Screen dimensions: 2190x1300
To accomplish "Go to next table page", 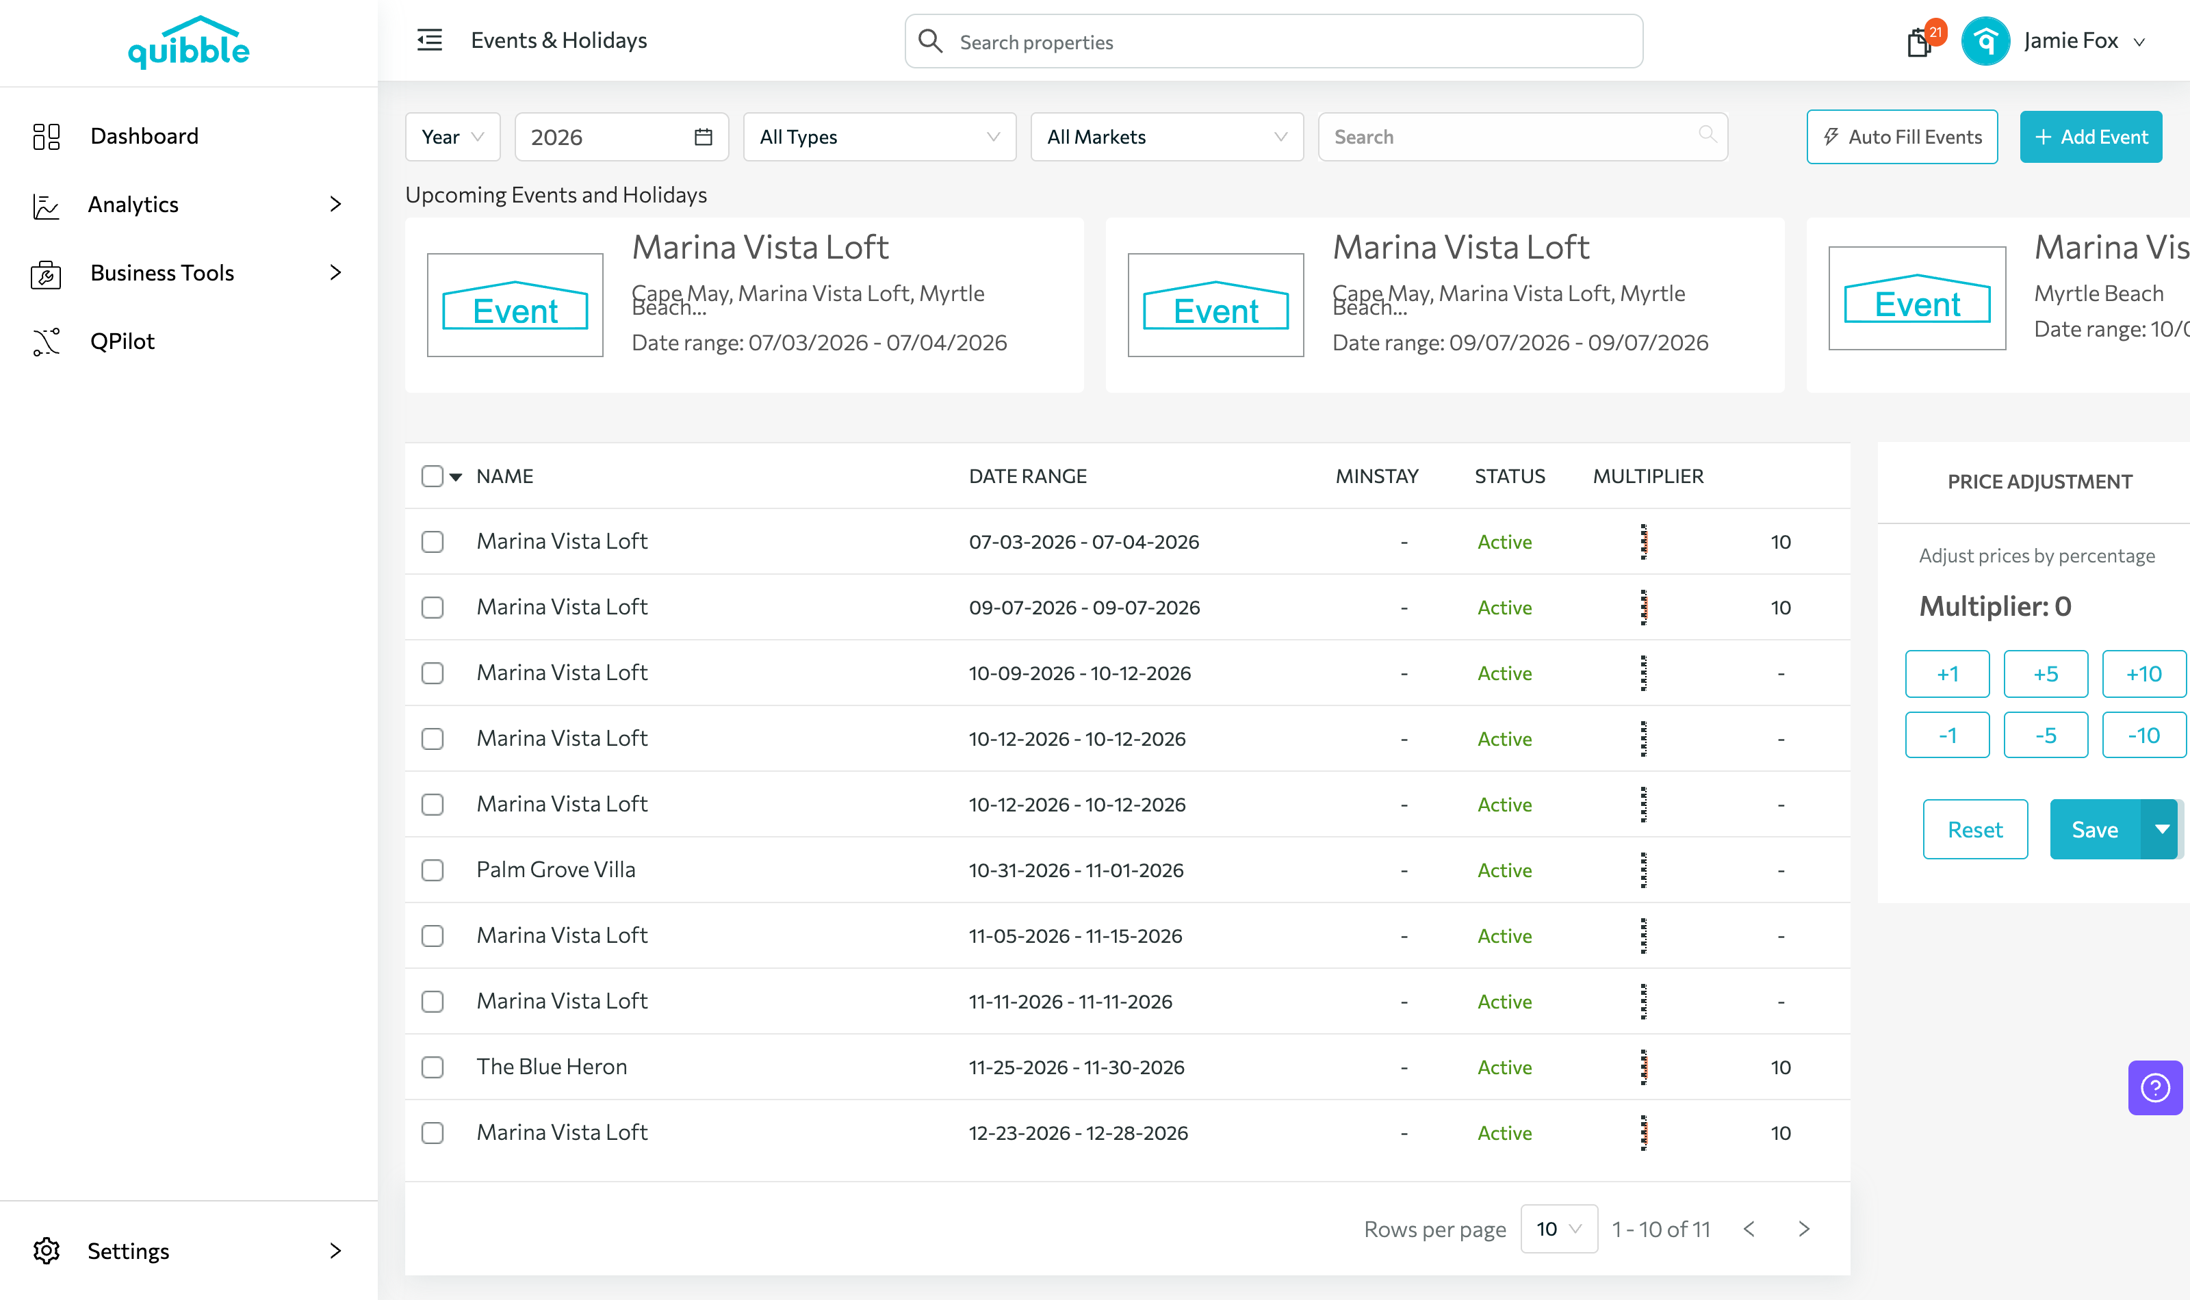I will coord(1804,1229).
